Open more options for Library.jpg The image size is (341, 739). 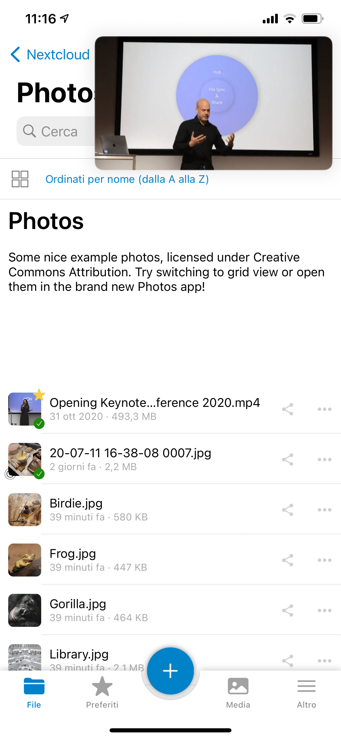[x=324, y=661]
